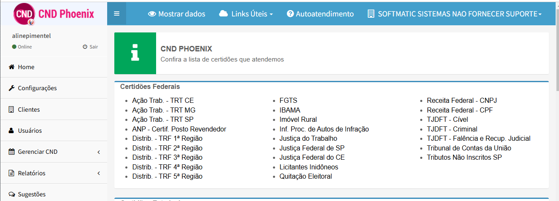Click the CND Phoenix logo icon
The height and width of the screenshot is (201, 559).
click(x=24, y=14)
